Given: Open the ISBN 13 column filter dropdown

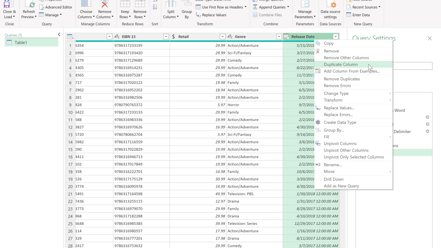Looking at the screenshot, I should (166, 37).
